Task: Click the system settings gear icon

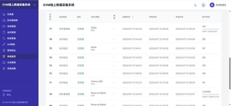Action: [x=4, y=68]
